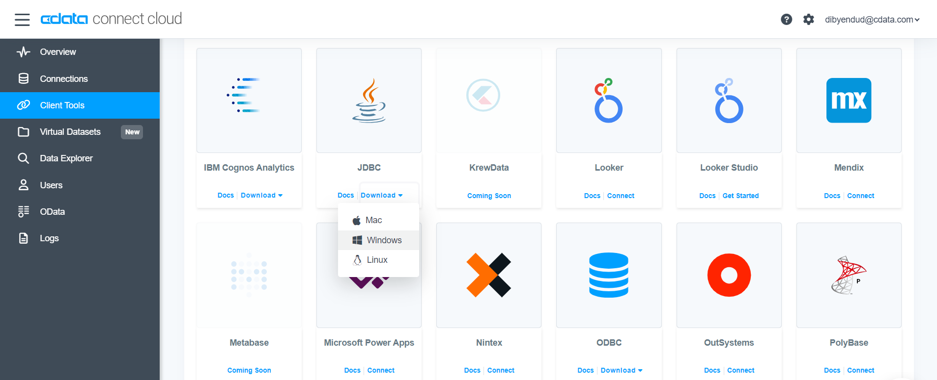Click the Virtual Datasets folder icon
Viewport: 937px width, 380px height.
[x=24, y=132]
